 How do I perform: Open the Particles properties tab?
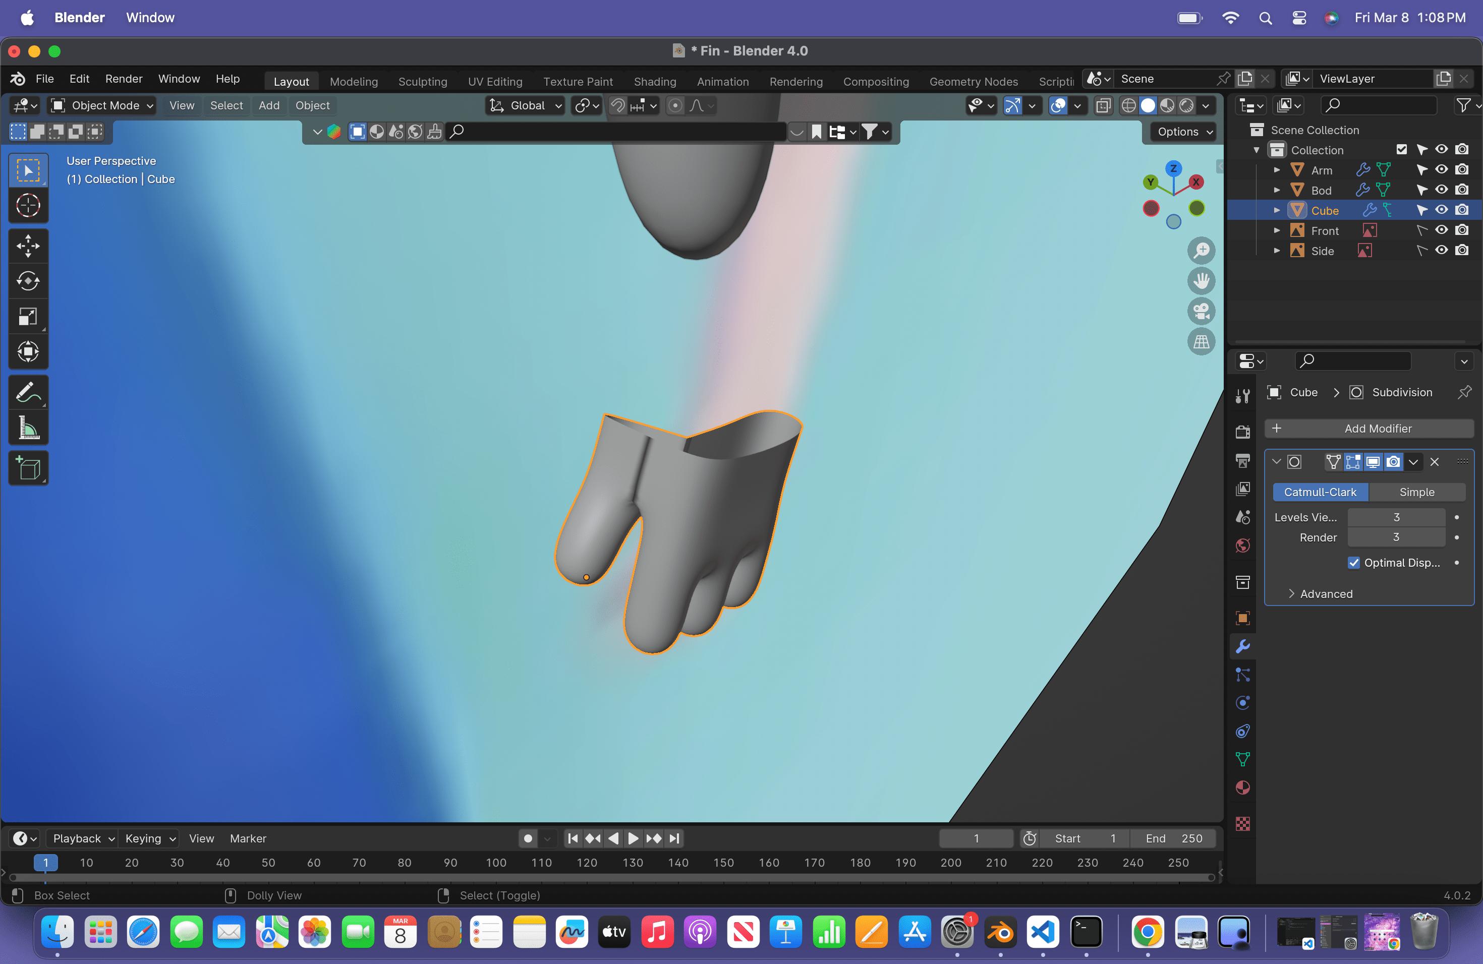[1242, 675]
